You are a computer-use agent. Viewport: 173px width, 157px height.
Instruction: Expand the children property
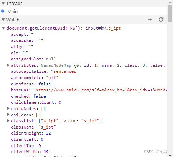pos(8,115)
